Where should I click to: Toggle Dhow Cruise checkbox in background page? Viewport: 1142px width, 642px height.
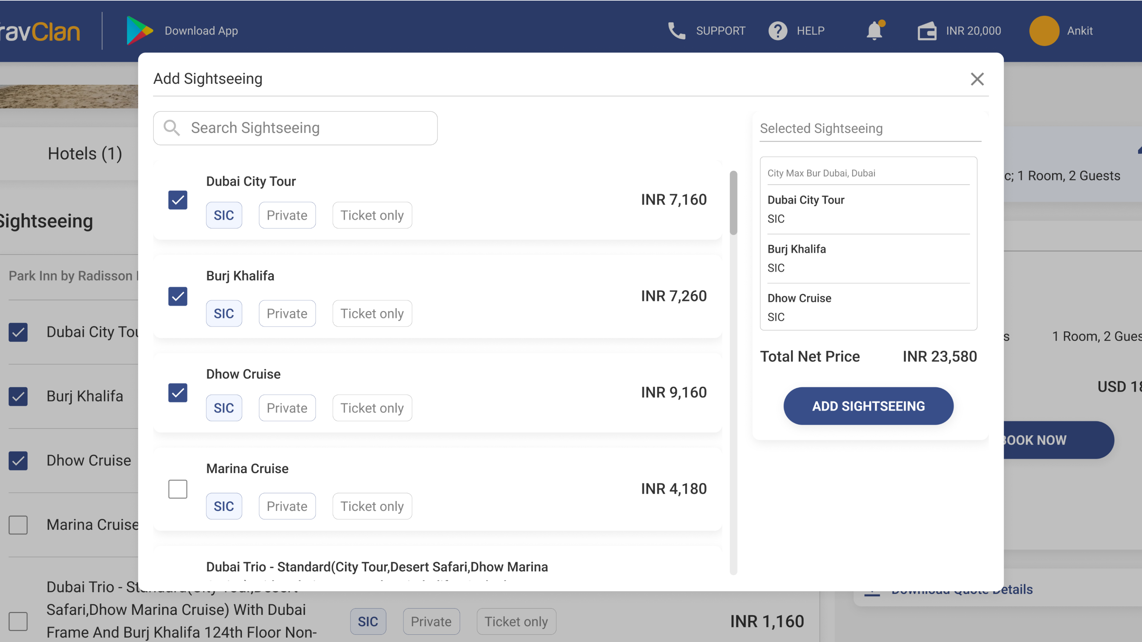coord(18,461)
